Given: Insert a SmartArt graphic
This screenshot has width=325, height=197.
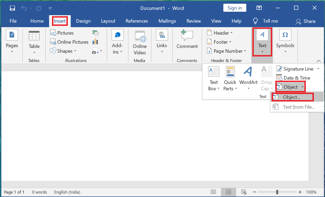Looking at the screenshot, I should pos(95,32).
